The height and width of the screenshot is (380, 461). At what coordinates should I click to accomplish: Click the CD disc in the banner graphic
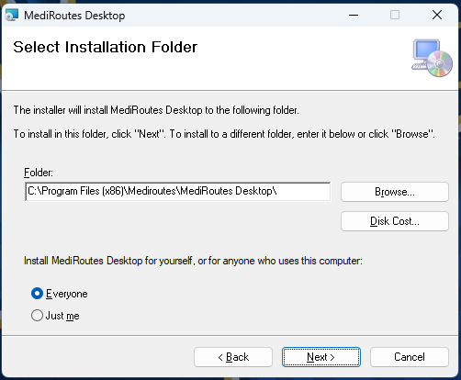point(440,64)
